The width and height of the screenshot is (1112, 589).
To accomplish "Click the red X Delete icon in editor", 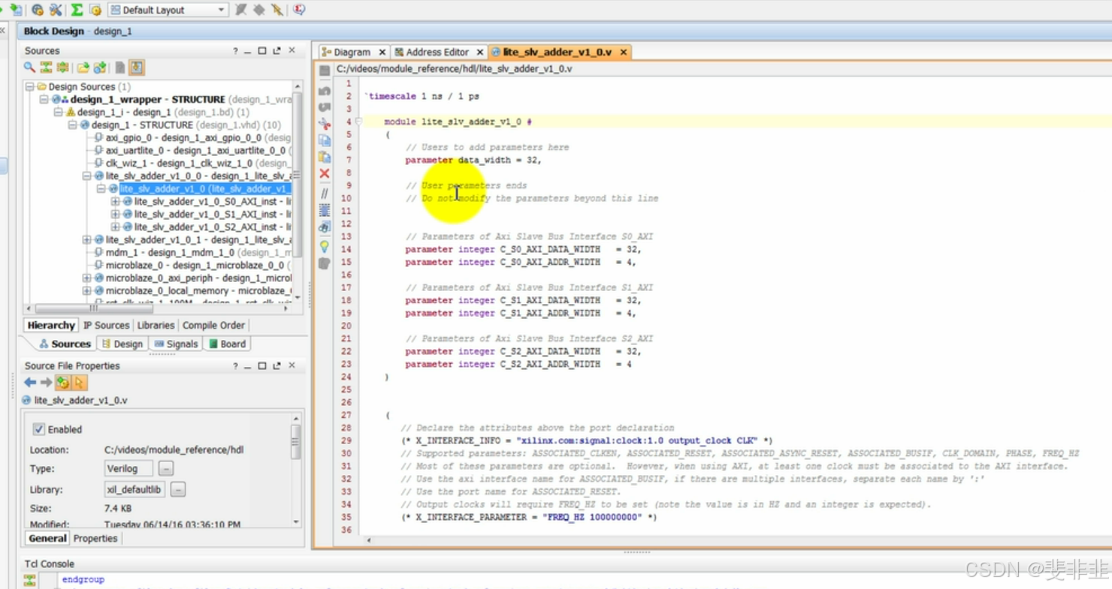I will pyautogui.click(x=325, y=173).
